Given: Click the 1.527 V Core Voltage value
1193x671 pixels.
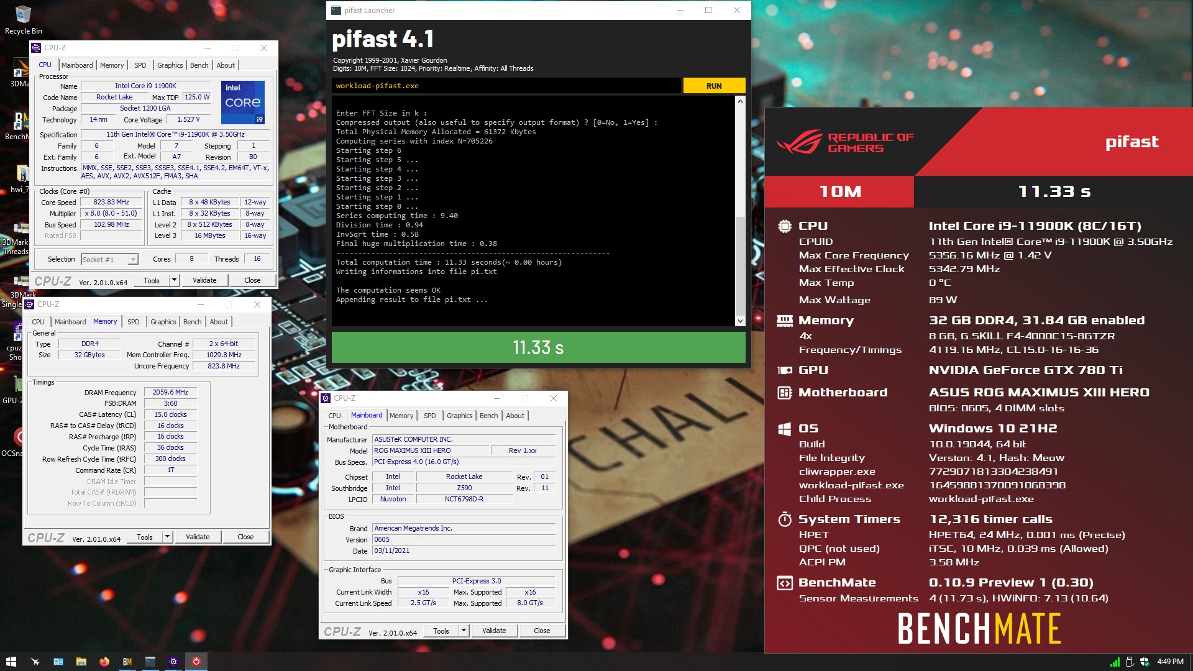Looking at the screenshot, I should 188,119.
